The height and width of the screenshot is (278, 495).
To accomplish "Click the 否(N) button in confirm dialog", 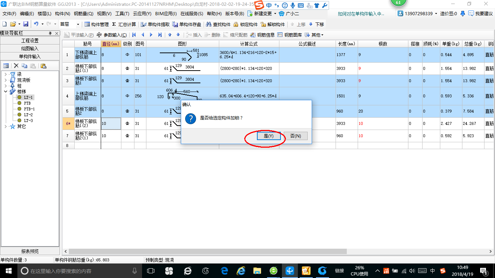I will (295, 136).
